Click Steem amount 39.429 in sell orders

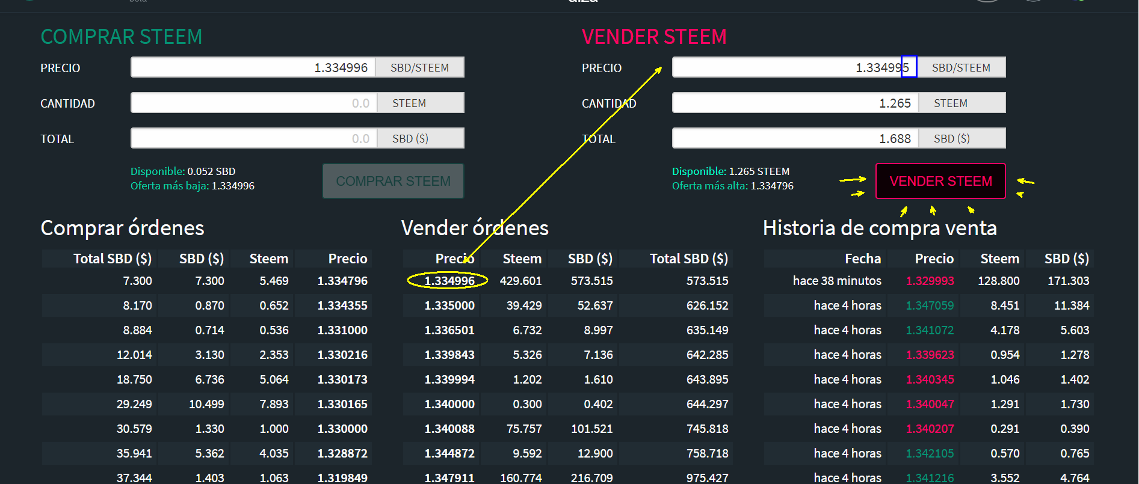[523, 305]
